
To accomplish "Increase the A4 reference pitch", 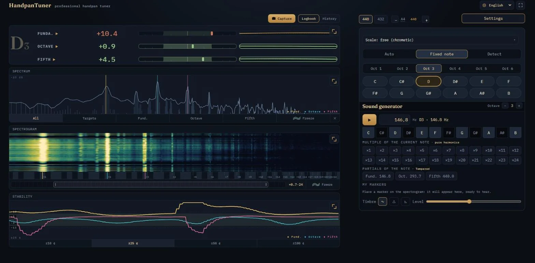I will click(x=425, y=20).
